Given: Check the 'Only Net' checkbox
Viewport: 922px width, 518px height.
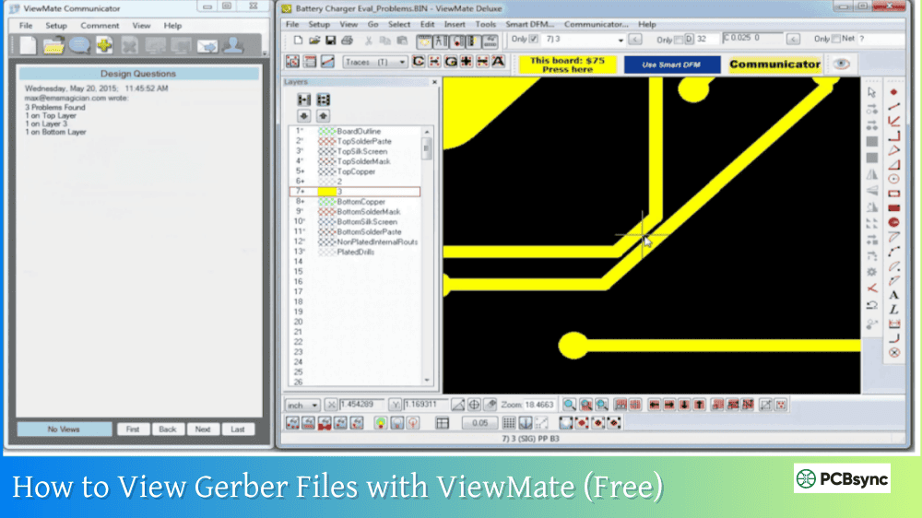Looking at the screenshot, I should tap(836, 40).
